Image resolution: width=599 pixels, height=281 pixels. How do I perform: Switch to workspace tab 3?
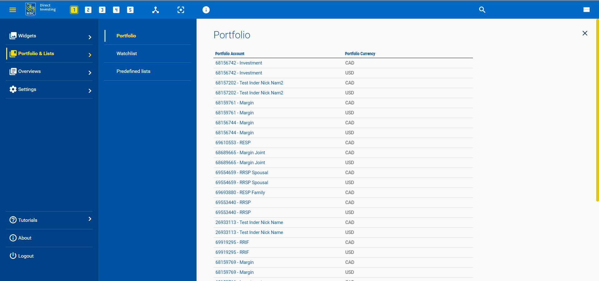(x=102, y=10)
